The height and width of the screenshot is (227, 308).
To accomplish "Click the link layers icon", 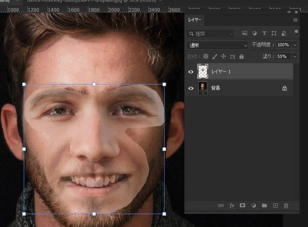I will tap(221, 205).
